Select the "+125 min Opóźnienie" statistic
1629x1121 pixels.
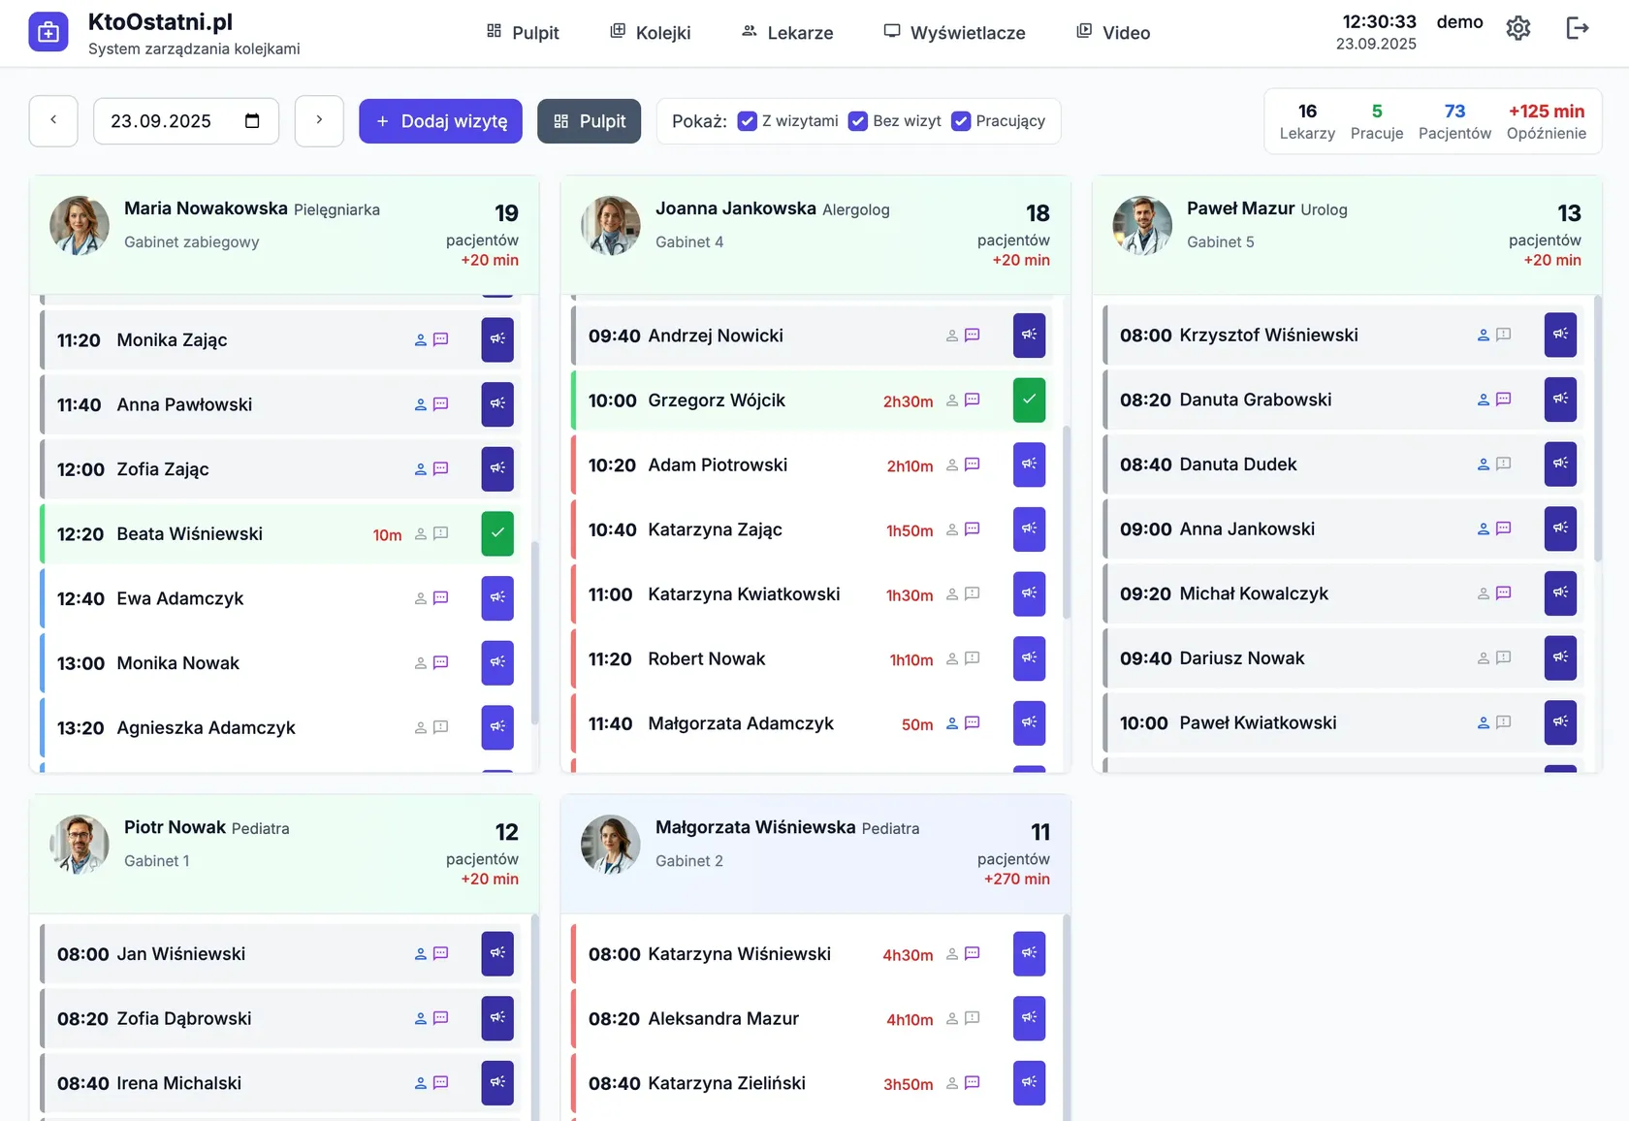[1547, 121]
